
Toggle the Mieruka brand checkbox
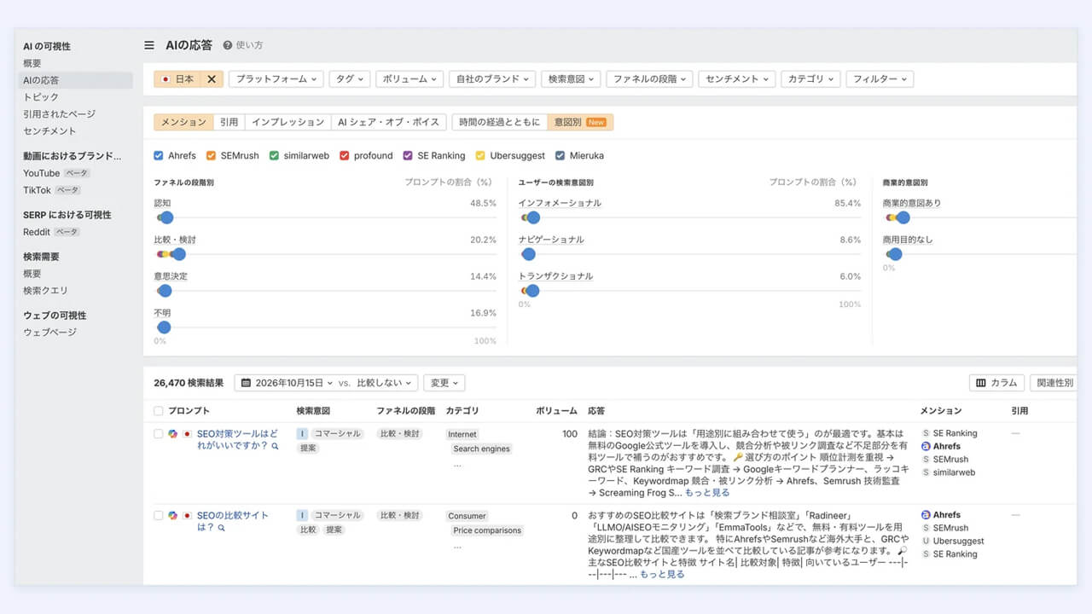561,156
